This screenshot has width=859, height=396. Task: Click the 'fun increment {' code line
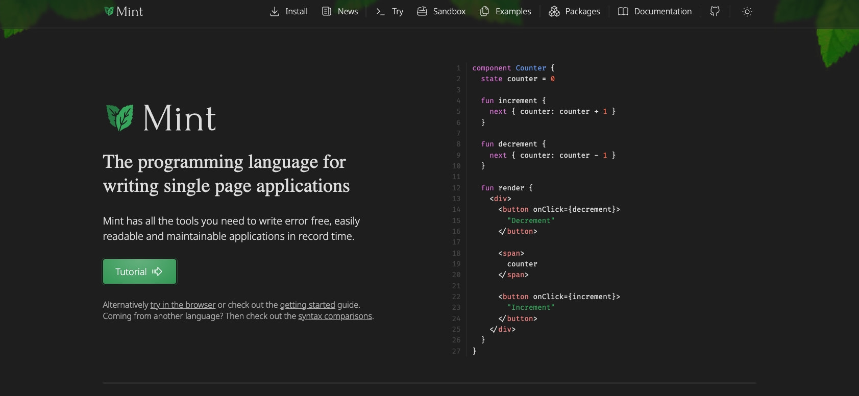coord(513,101)
